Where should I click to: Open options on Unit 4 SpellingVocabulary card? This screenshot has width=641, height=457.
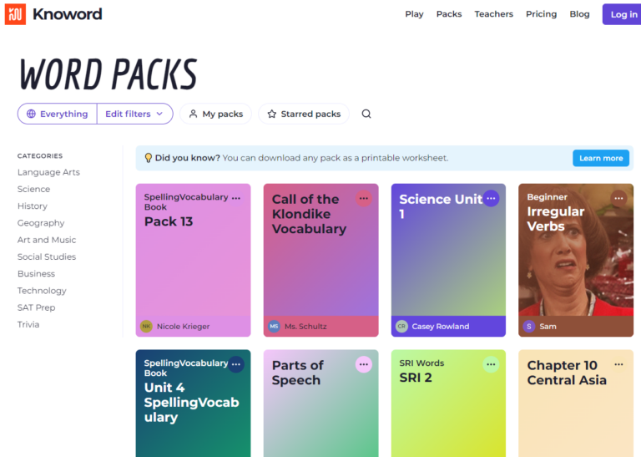point(236,364)
